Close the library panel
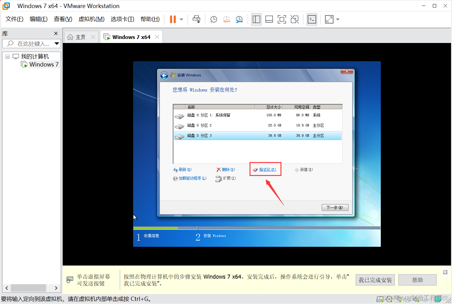The height and width of the screenshot is (304, 452). point(56,33)
